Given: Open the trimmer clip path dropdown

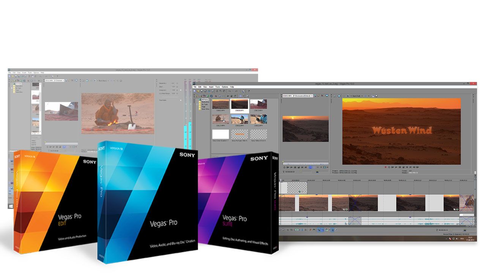Looking at the screenshot, I should click(x=313, y=96).
